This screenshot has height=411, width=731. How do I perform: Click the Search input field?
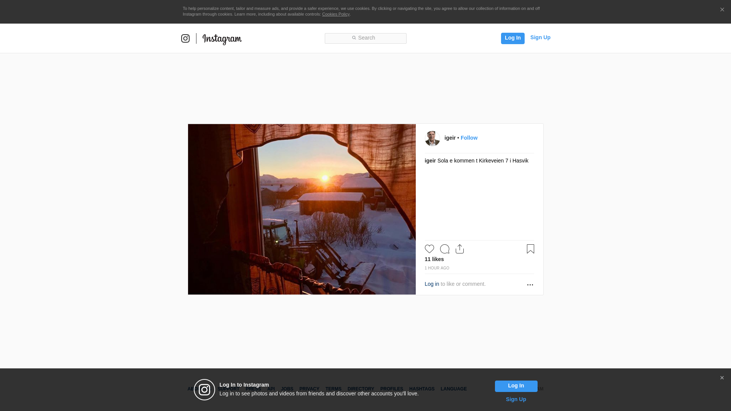click(x=365, y=38)
